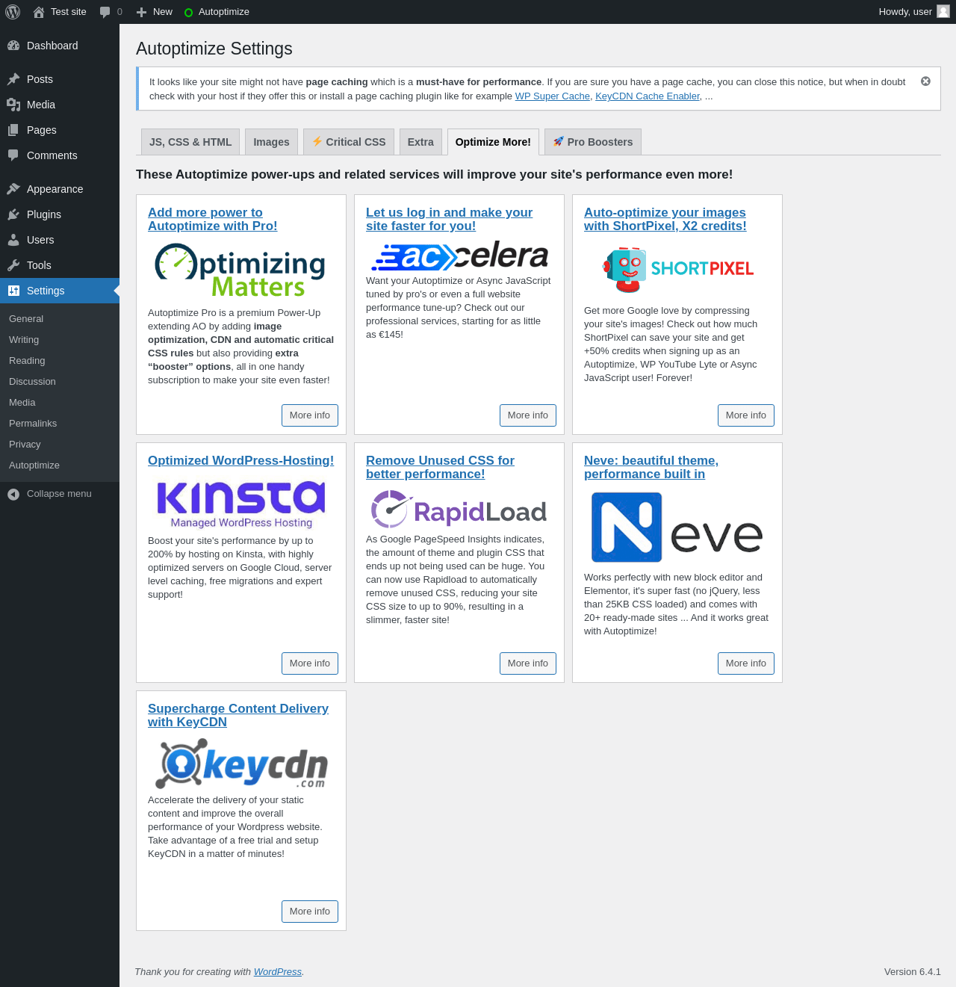Click More info on the Kinsta card
The height and width of the screenshot is (987, 956).
pyautogui.click(x=310, y=663)
